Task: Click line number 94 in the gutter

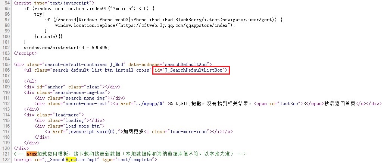Action: [7, 3]
